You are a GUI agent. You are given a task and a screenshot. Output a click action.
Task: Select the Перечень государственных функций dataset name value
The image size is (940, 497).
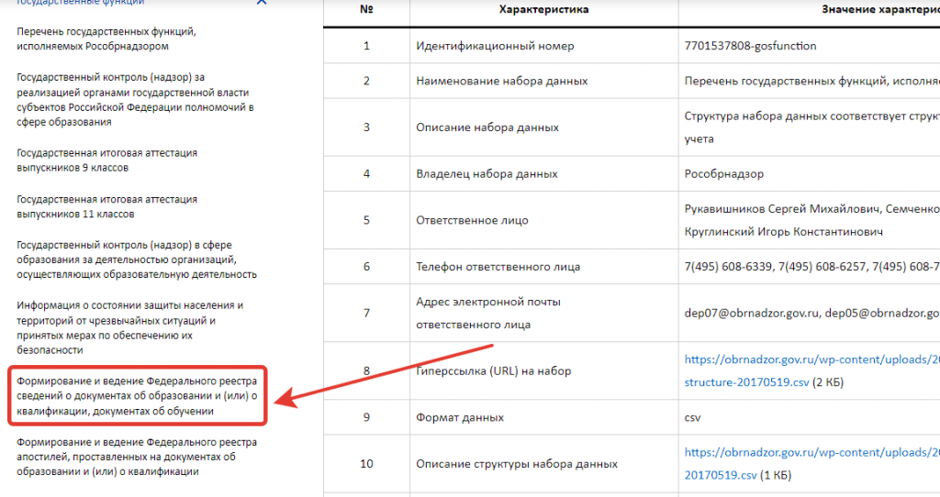click(811, 81)
